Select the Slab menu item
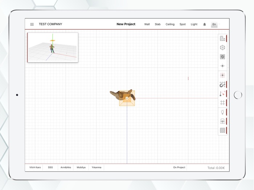 coord(157,24)
